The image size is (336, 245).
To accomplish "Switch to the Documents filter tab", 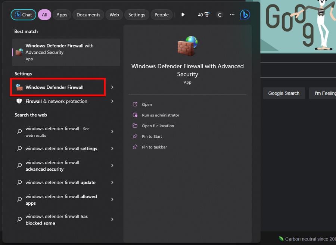I will coord(88,15).
